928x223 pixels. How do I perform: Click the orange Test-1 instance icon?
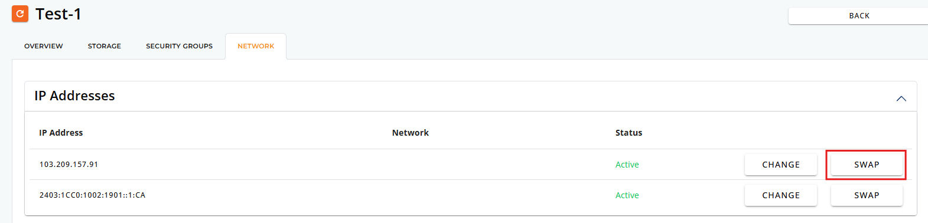click(x=20, y=14)
